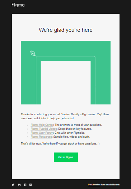Click the "Thanks for confirming your email" paragraph
131x189 pixels.
tap(65, 116)
